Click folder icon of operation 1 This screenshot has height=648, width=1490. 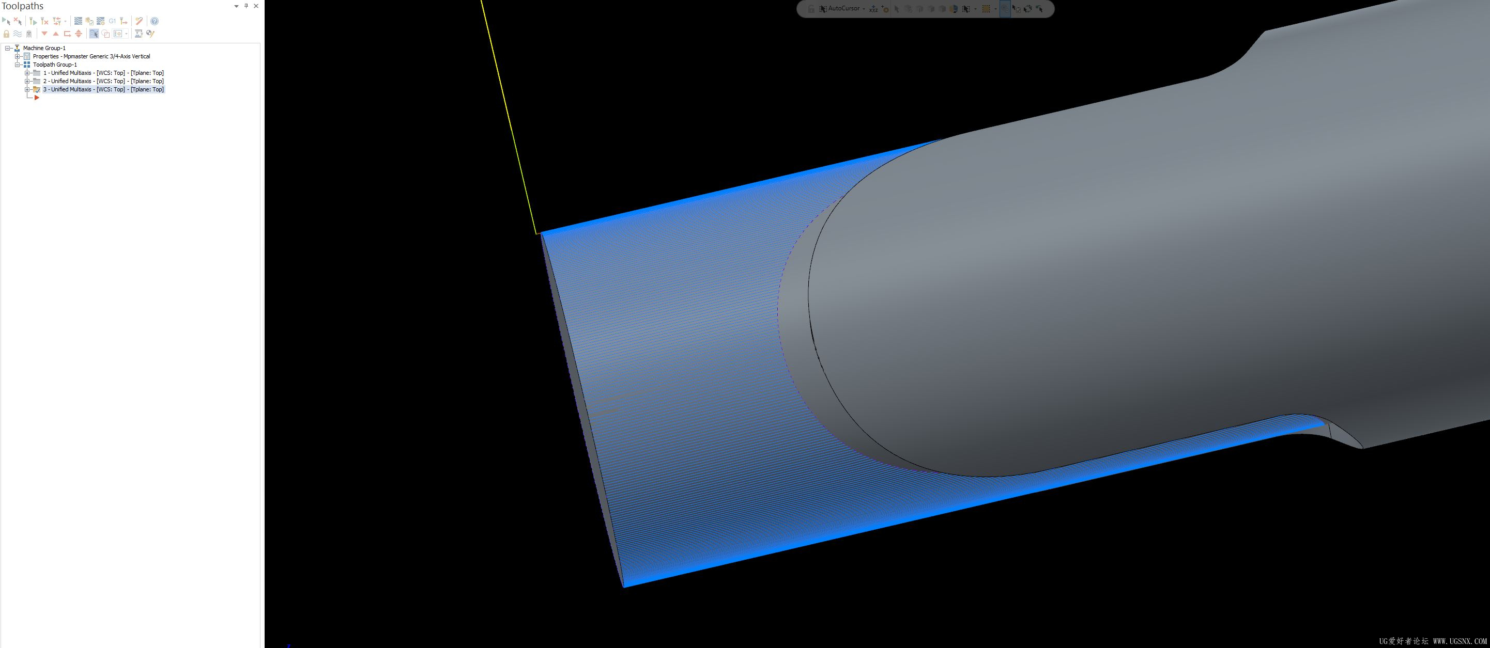(x=37, y=73)
